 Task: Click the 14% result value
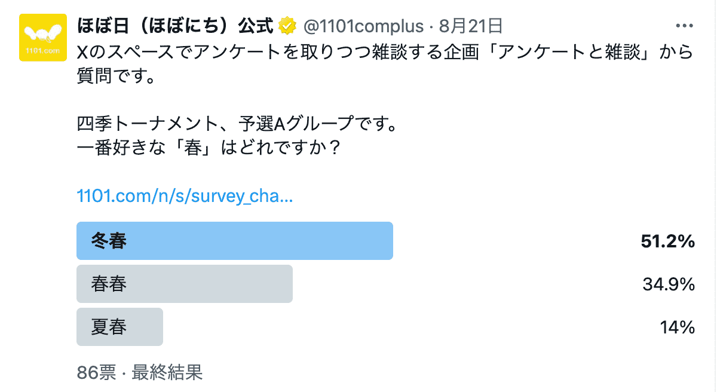tap(678, 327)
